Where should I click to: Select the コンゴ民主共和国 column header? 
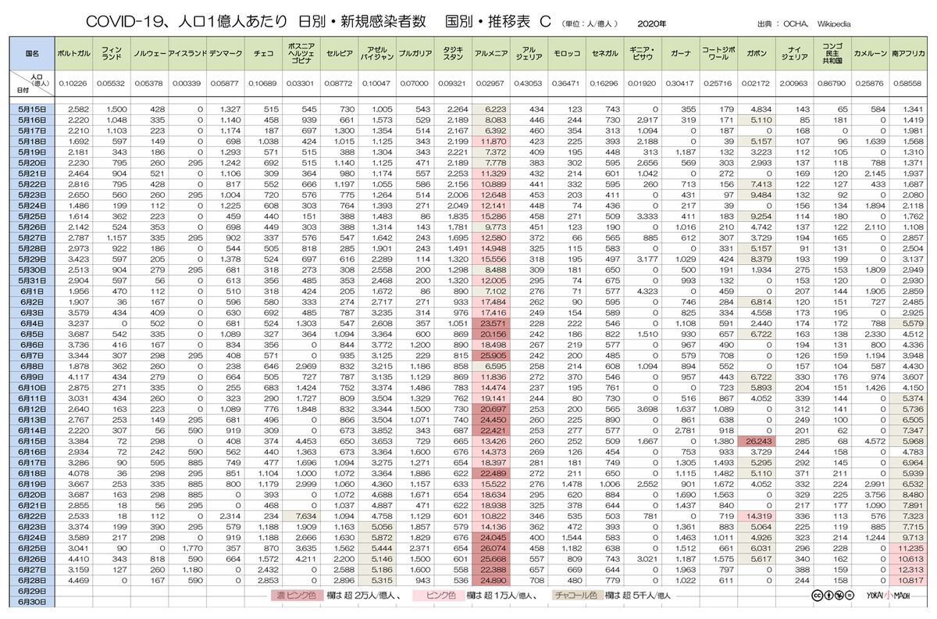[x=833, y=52]
